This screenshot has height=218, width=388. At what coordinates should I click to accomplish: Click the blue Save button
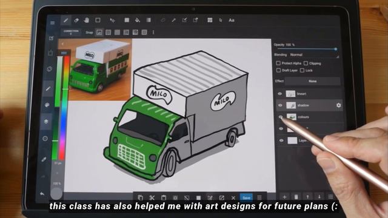click(246, 197)
